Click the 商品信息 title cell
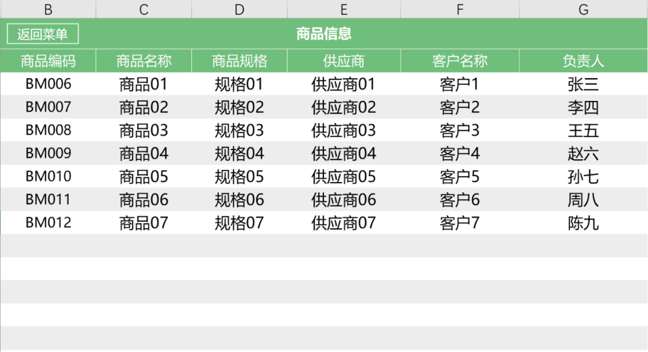The width and height of the screenshot is (648, 352). pyautogui.click(x=324, y=34)
